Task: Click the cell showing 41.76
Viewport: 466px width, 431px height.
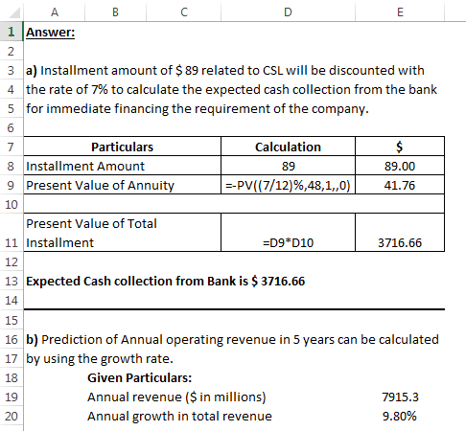Action: 400,185
